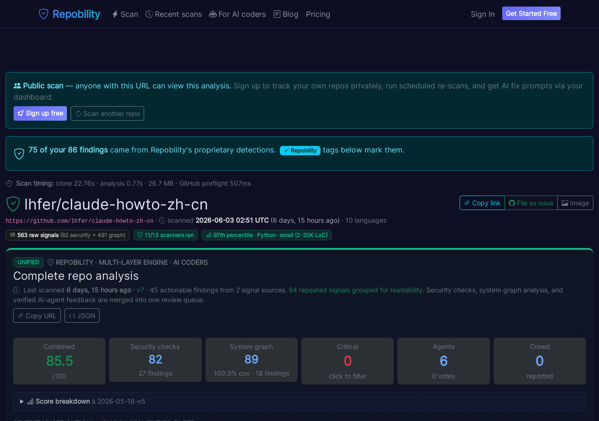The height and width of the screenshot is (421, 599).
Task: Click the 97th percentile Python badge
Action: click(x=267, y=235)
